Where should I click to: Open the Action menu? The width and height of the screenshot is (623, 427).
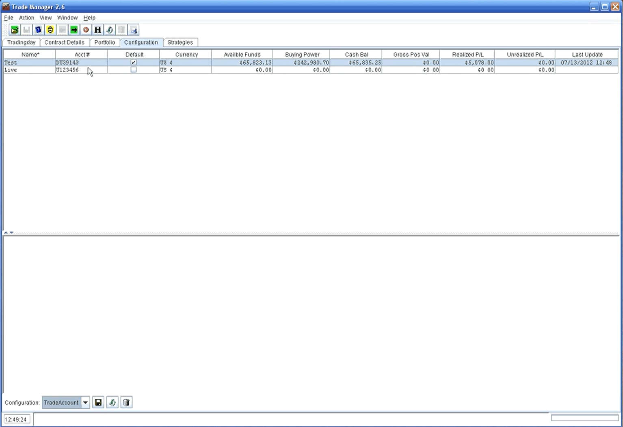coord(26,18)
